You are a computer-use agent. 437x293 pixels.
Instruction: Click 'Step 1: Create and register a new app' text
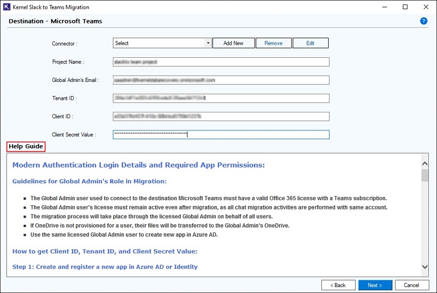coord(105,267)
